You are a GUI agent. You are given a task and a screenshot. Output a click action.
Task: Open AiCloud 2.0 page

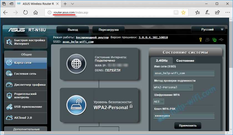26,118
